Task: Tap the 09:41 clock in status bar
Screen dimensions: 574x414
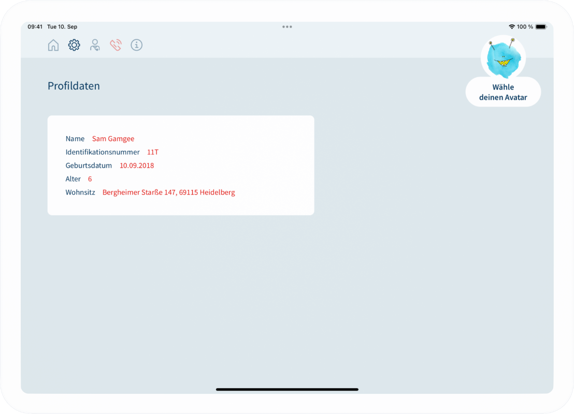Action: pyautogui.click(x=35, y=27)
